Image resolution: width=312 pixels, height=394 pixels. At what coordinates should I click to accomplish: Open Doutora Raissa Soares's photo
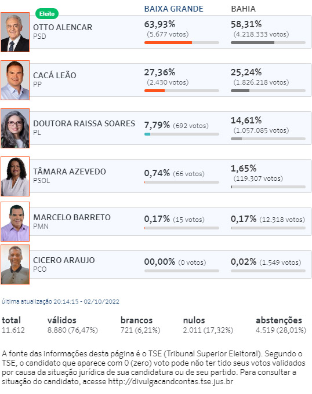[15, 128]
